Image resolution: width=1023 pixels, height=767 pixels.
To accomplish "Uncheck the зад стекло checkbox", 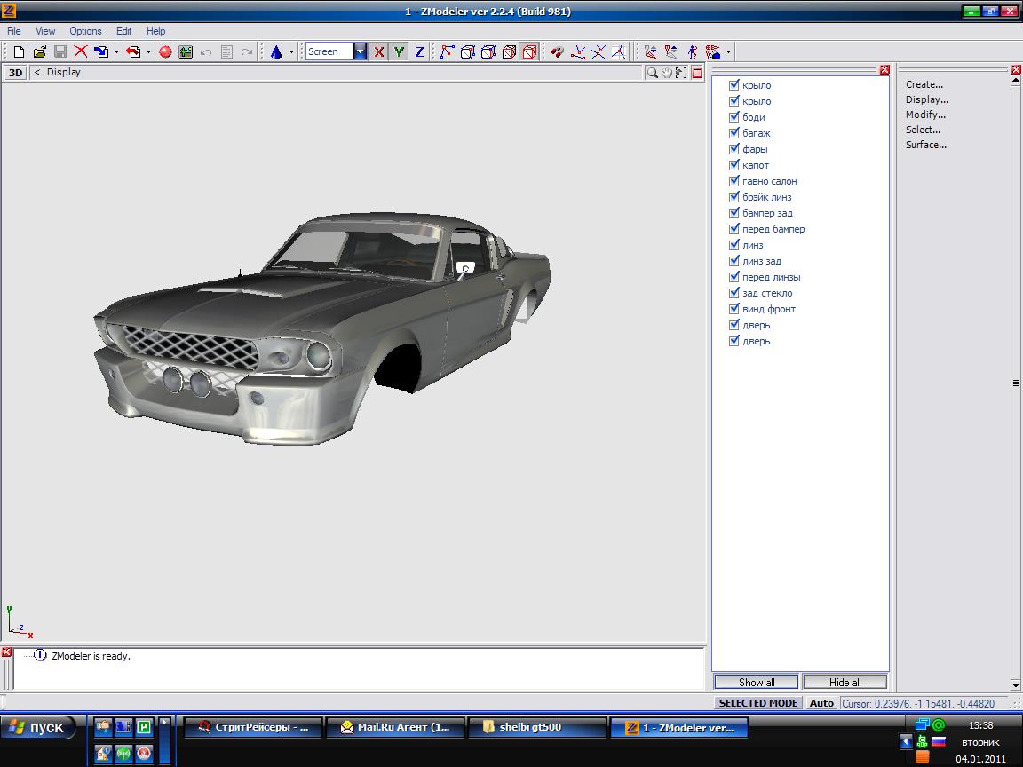I will [x=734, y=293].
